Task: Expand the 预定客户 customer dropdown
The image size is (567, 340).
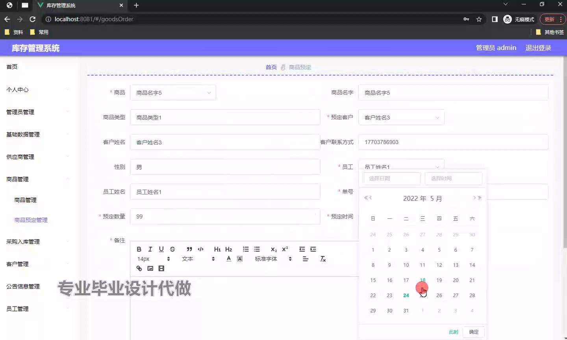Action: click(x=401, y=118)
